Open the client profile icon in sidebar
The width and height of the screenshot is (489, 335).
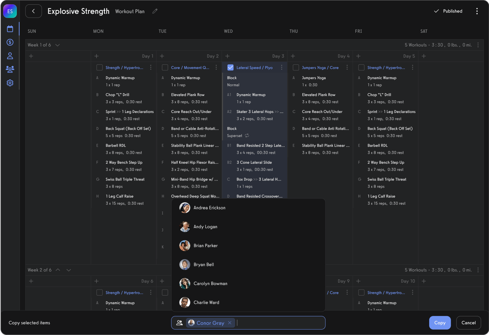[x=10, y=56]
